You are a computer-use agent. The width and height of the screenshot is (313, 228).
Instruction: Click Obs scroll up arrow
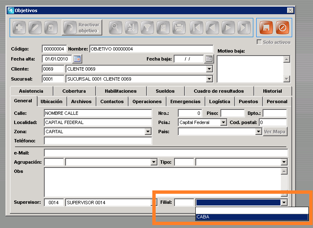[x=284, y=171]
